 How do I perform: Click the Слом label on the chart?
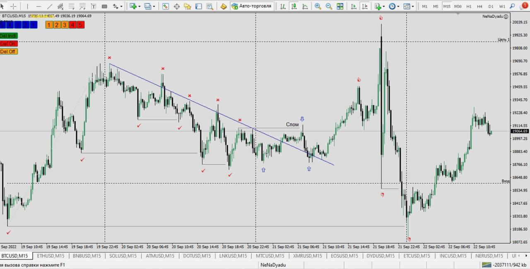pyautogui.click(x=292, y=125)
